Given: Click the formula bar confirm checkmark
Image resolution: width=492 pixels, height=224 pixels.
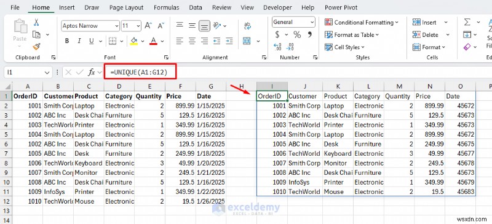Looking at the screenshot, I should [x=80, y=72].
